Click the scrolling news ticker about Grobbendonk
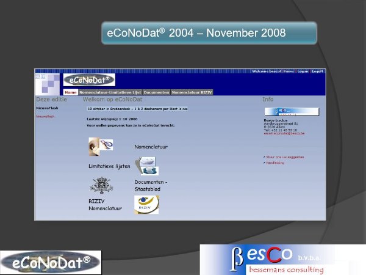The width and height of the screenshot is (366, 275). coord(137,109)
